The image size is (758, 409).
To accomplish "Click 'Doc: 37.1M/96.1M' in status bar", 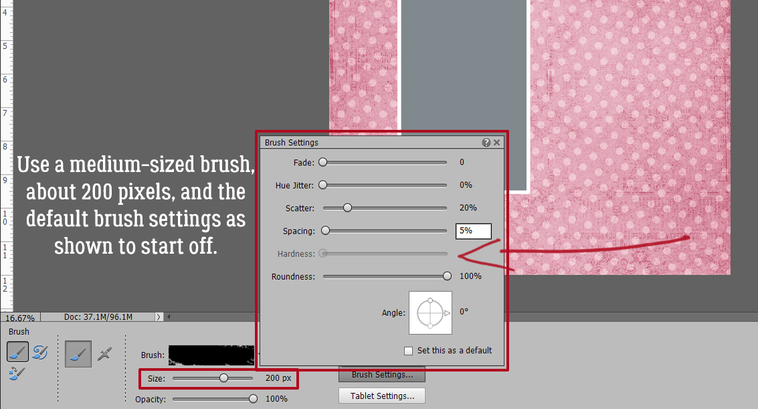I will (x=98, y=317).
